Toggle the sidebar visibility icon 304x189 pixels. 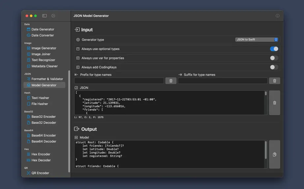45,16
